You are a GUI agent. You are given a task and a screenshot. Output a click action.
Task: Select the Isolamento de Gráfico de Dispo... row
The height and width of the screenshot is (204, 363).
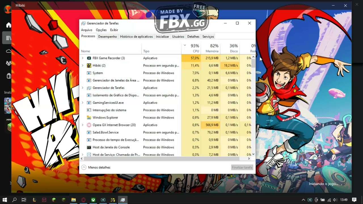coord(166,95)
